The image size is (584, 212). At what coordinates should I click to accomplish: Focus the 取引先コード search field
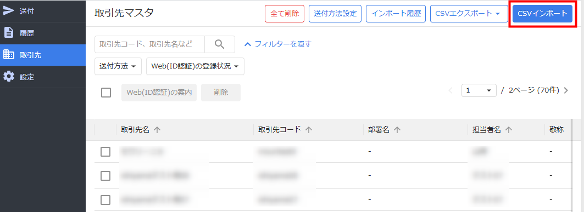[150, 44]
